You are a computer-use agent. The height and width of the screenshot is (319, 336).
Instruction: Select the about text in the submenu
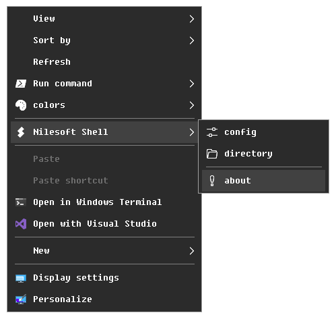click(238, 181)
